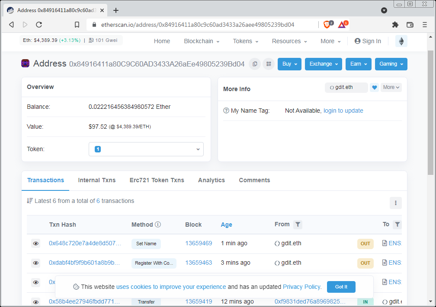Open the Earn dropdown
This screenshot has width=436, height=307.
[359, 64]
